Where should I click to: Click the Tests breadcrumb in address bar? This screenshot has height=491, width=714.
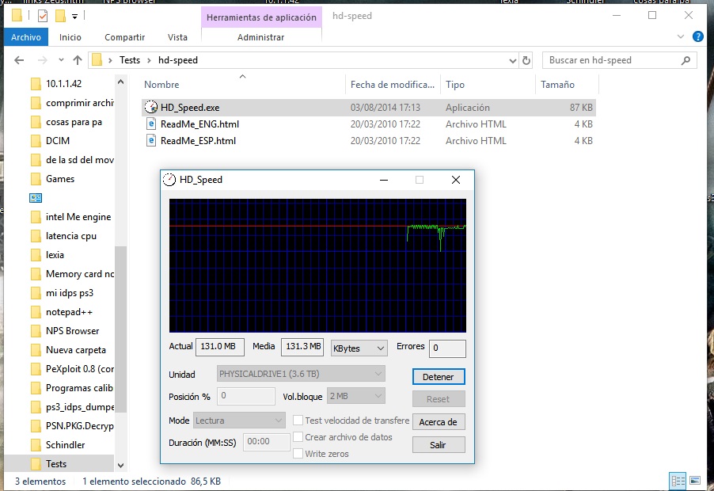point(130,60)
